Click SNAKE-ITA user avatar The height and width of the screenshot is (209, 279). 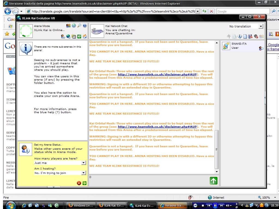[x=226, y=46]
